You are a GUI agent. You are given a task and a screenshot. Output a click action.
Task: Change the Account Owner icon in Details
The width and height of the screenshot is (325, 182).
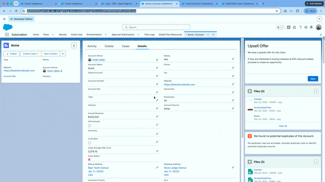(157, 59)
